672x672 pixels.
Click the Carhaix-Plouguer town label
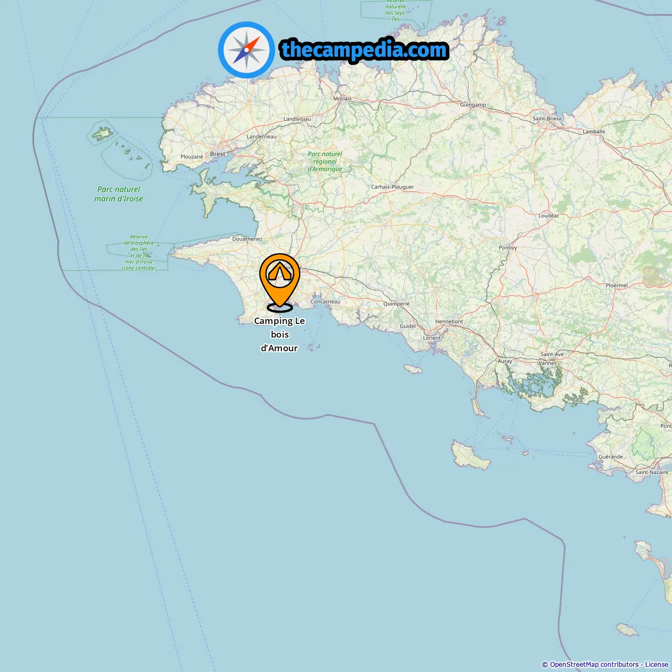[x=393, y=187]
